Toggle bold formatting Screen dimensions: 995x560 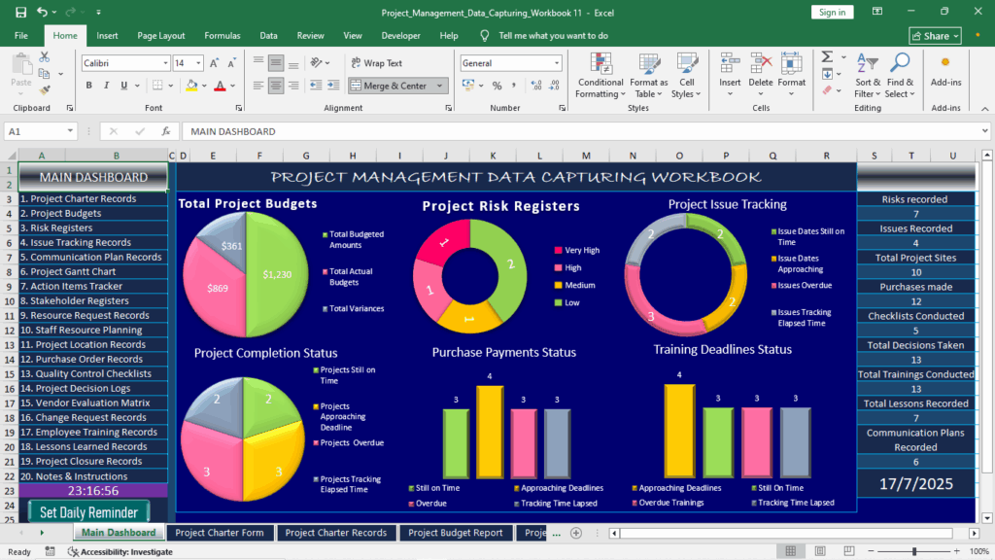click(x=89, y=85)
